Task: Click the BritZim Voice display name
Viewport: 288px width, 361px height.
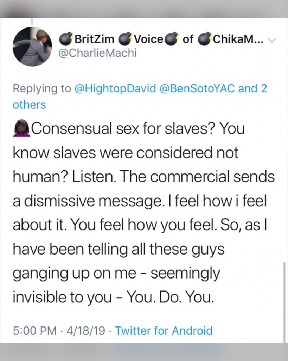Action: coord(161,39)
